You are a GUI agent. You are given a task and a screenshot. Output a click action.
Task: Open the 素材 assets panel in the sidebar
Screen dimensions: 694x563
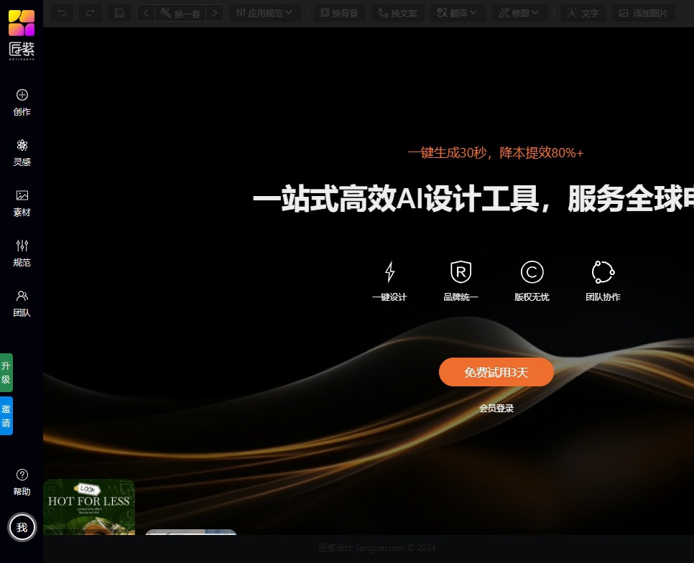point(22,203)
